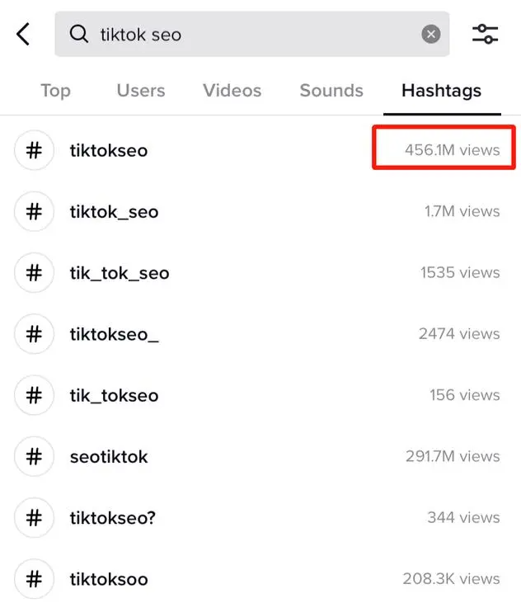The width and height of the screenshot is (521, 603).
Task: Open the tiktokseo? hashtag result
Action: [113, 517]
